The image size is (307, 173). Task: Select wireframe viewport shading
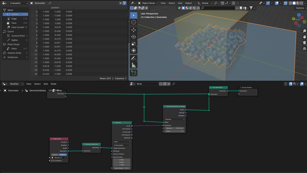(x=290, y=3)
